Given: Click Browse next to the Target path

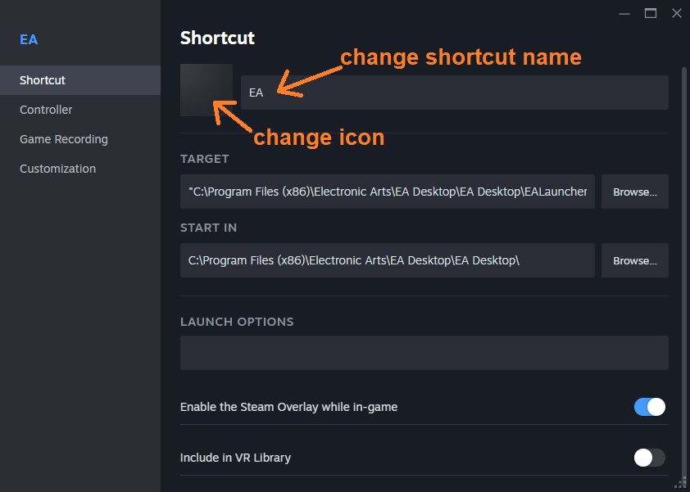Looking at the screenshot, I should coord(635,192).
